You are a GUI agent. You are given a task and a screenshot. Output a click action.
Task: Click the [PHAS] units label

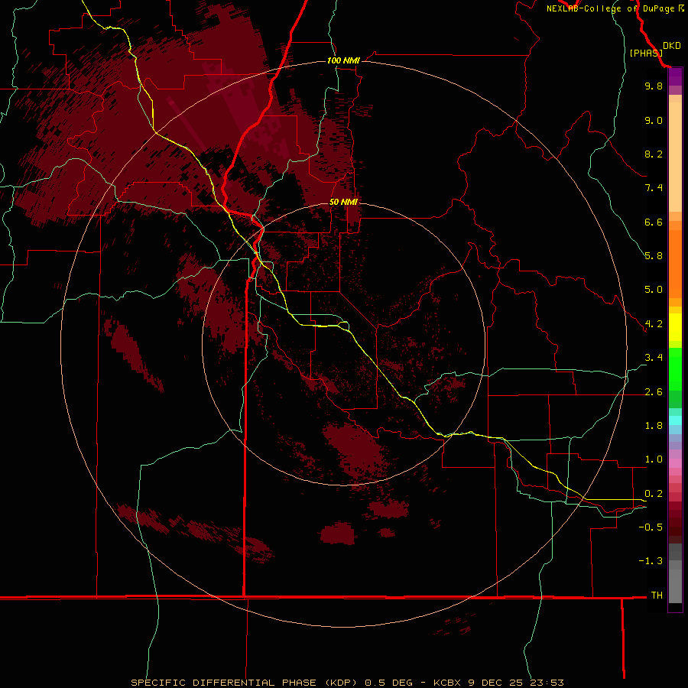tap(646, 53)
